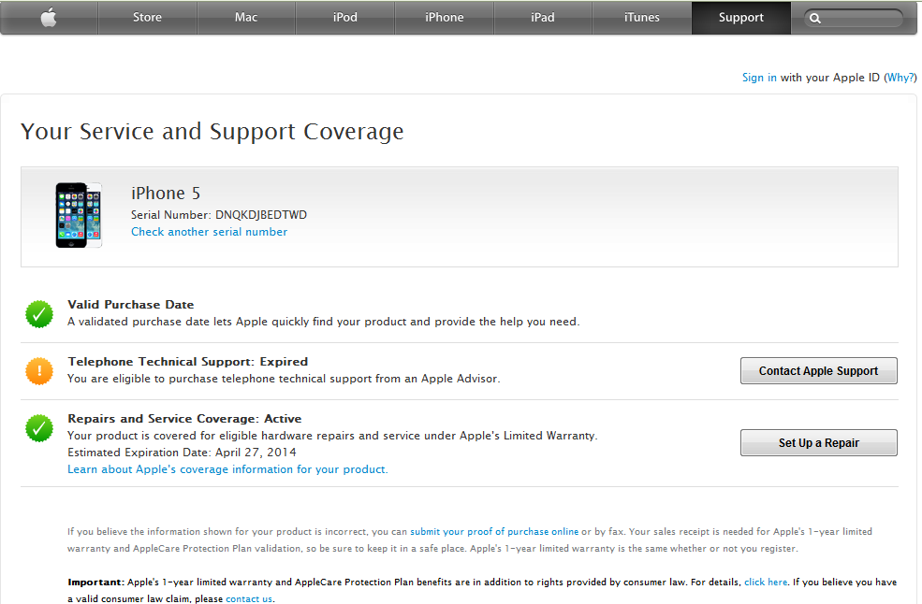Click Contact Apple Support button
The width and height of the screenshot is (922, 604).
(818, 371)
